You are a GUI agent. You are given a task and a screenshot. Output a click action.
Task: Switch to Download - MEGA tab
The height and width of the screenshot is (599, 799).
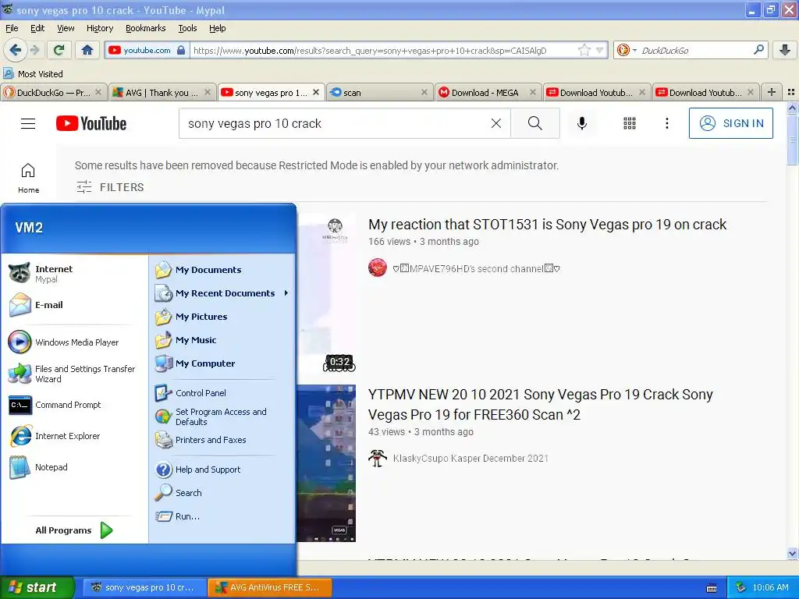(x=488, y=92)
